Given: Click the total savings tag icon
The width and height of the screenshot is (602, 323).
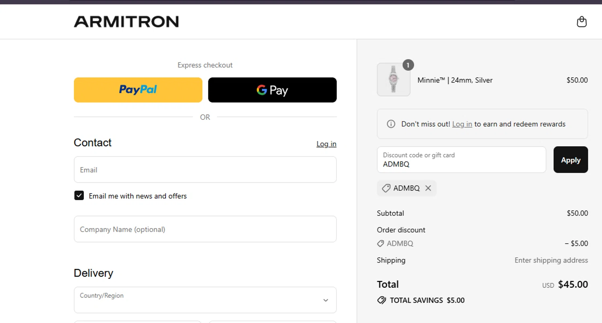Looking at the screenshot, I should (382, 300).
